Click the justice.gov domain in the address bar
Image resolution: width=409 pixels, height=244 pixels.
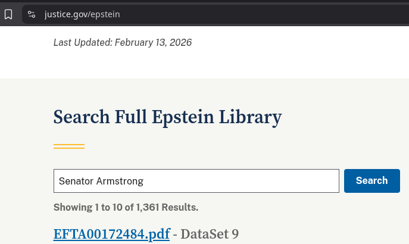click(65, 14)
